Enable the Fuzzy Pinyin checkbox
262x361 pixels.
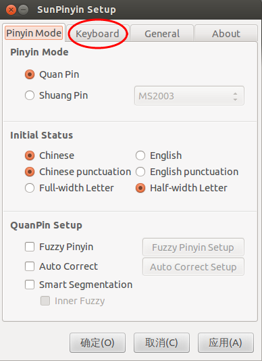click(x=30, y=247)
